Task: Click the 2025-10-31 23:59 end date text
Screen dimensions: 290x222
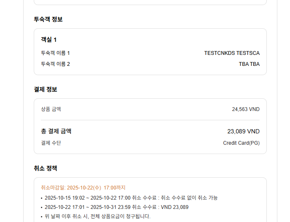Action: click(x=111, y=207)
